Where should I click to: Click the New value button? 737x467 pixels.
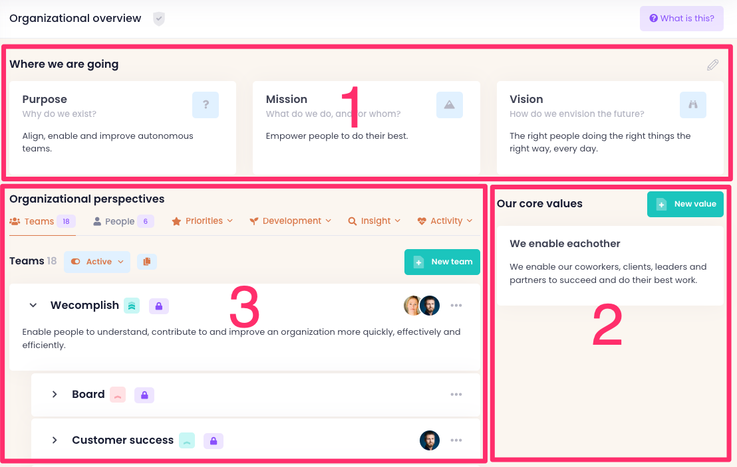pos(685,204)
